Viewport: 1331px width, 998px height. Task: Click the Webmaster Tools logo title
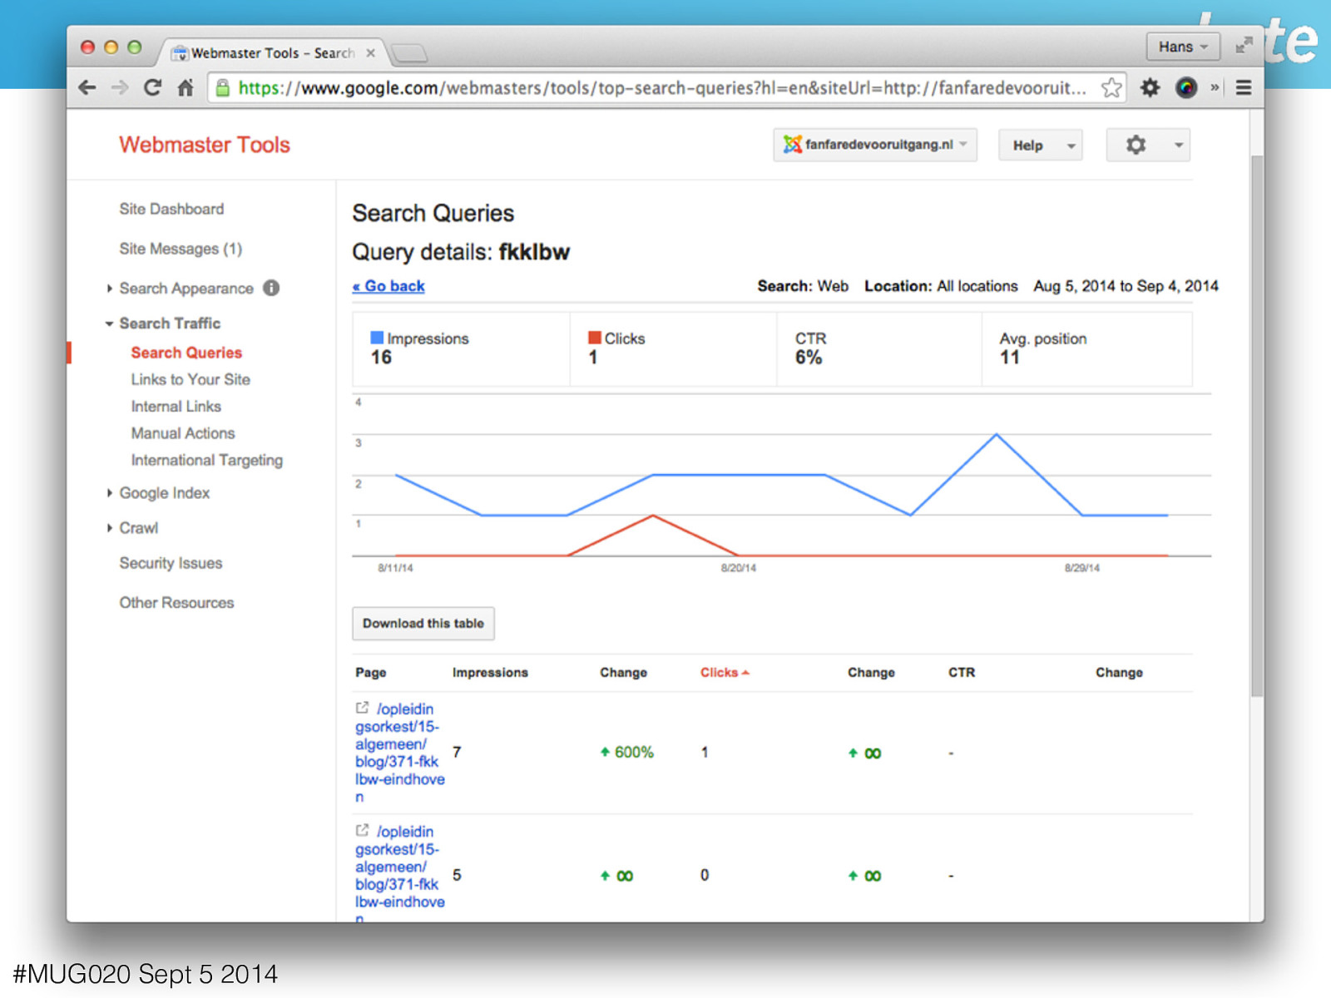(205, 145)
